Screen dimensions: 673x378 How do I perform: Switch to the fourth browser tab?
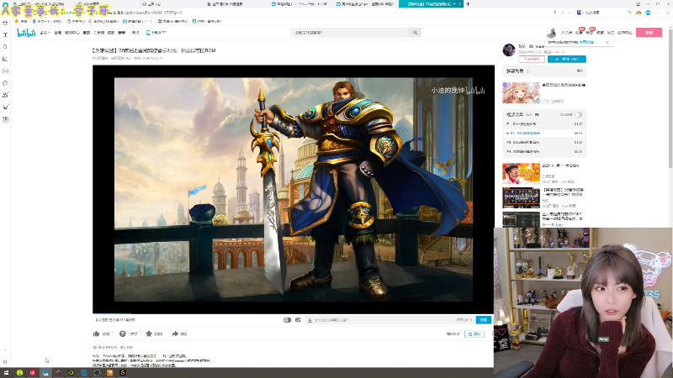pyautogui.click(x=236, y=4)
